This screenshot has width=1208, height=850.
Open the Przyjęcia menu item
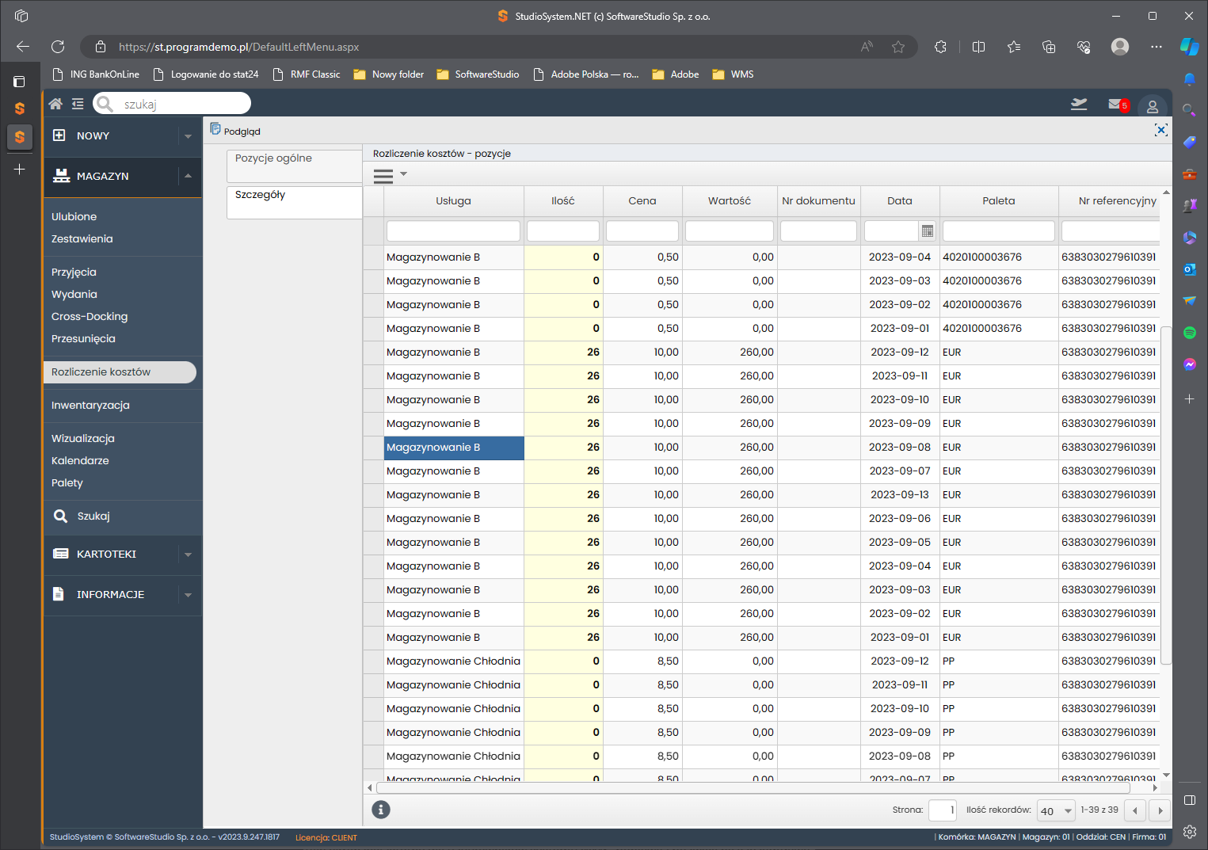coord(74,272)
